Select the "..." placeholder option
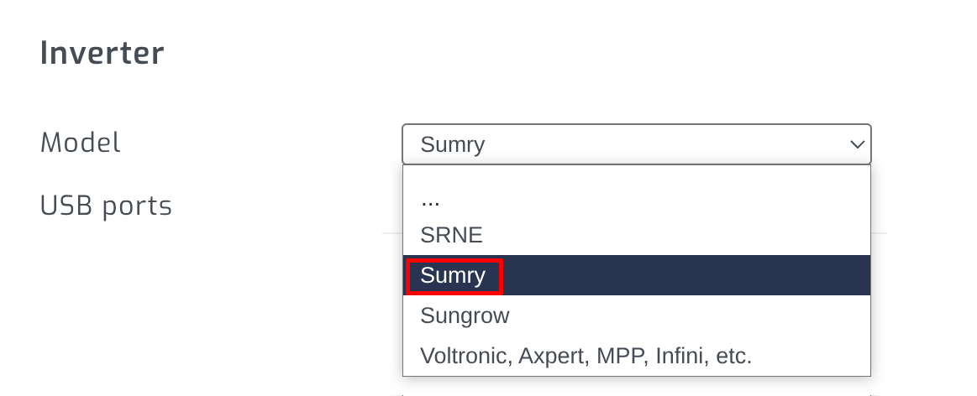The height and width of the screenshot is (396, 977). tap(430, 200)
